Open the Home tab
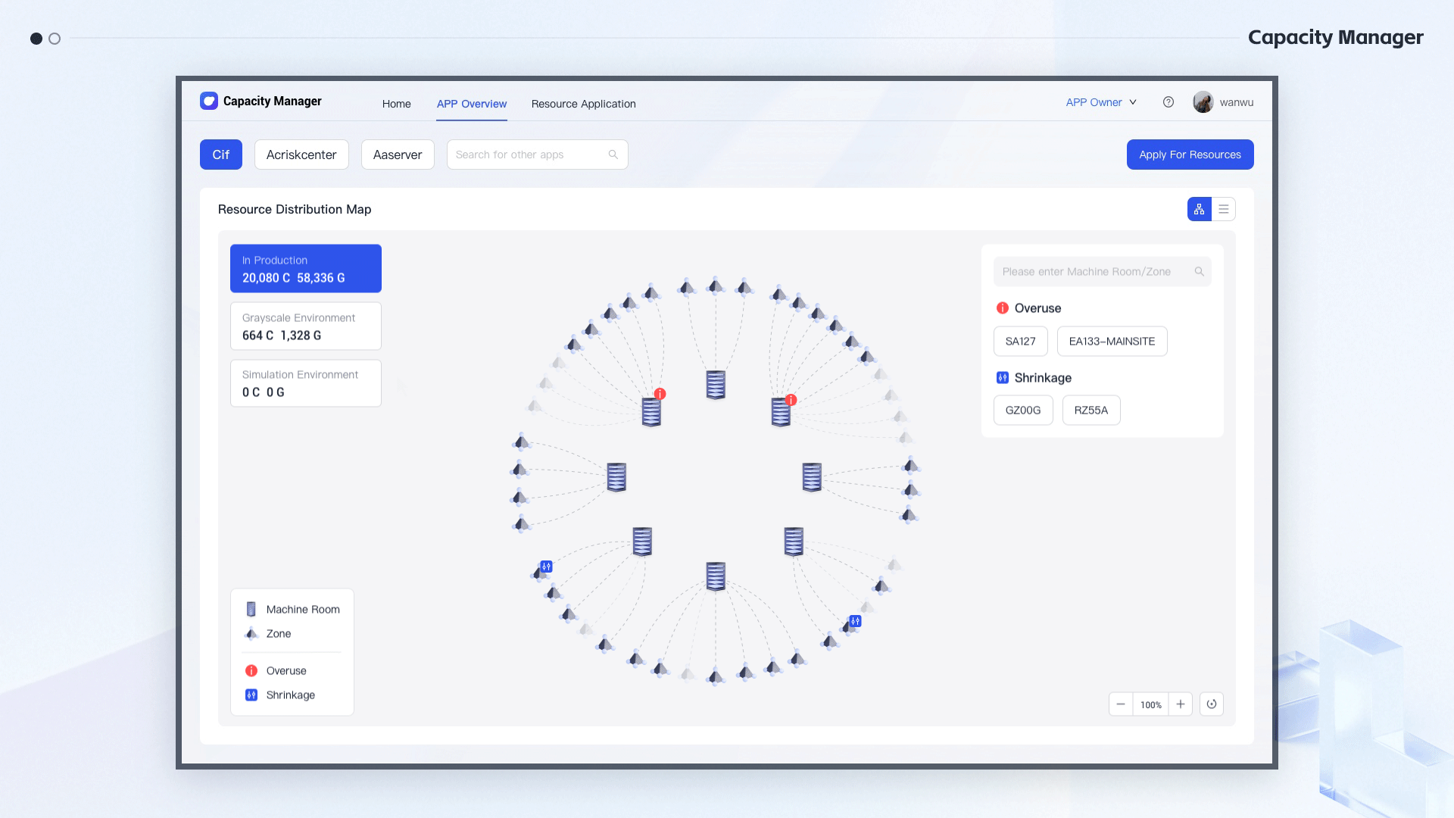 tap(396, 104)
